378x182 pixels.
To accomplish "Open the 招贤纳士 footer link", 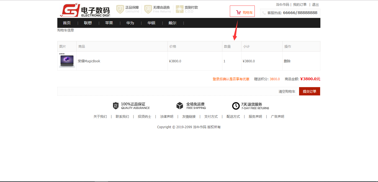I will pos(145,117).
